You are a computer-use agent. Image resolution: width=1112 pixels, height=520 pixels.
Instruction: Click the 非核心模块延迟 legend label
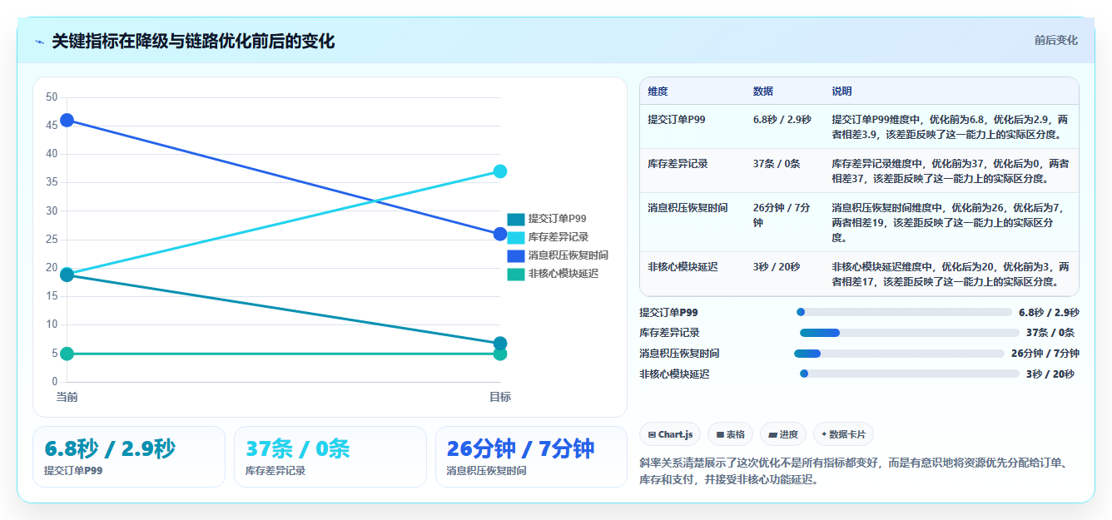point(563,274)
